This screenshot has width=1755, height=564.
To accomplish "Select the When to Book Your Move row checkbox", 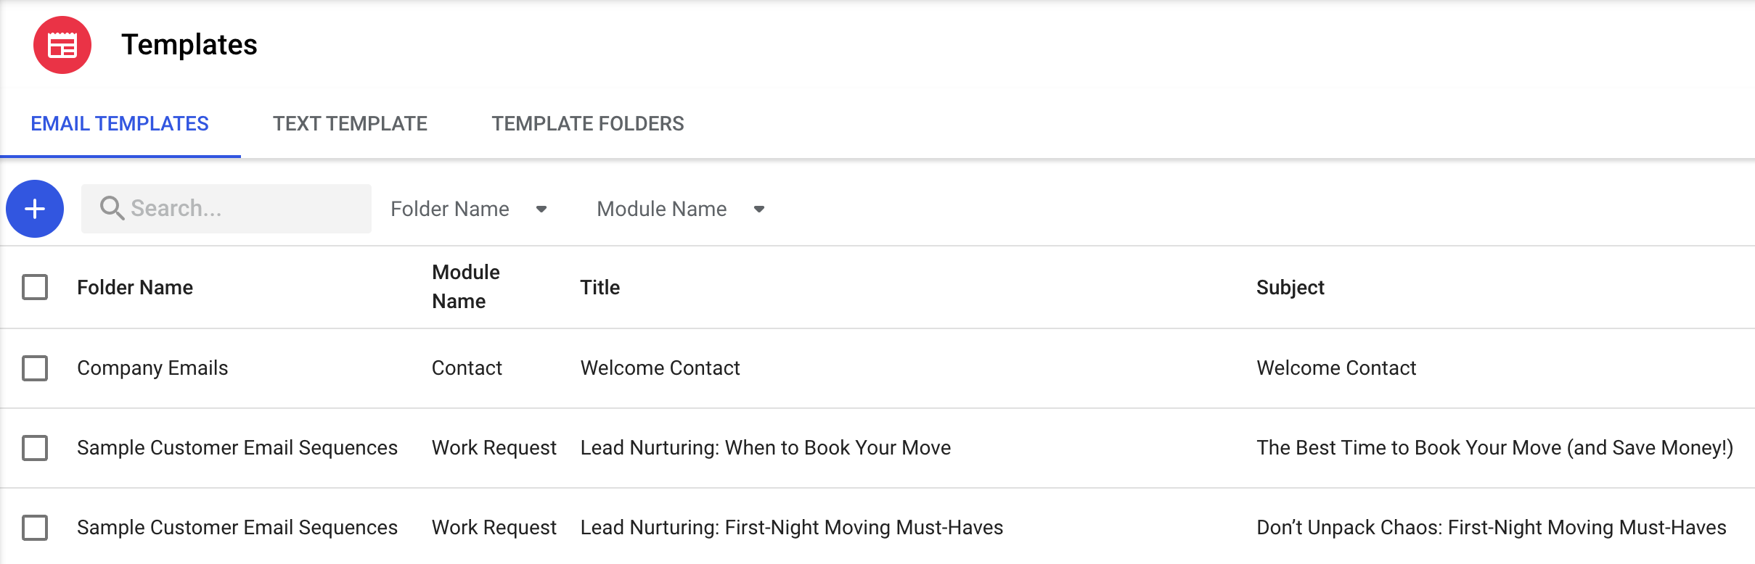I will [35, 448].
